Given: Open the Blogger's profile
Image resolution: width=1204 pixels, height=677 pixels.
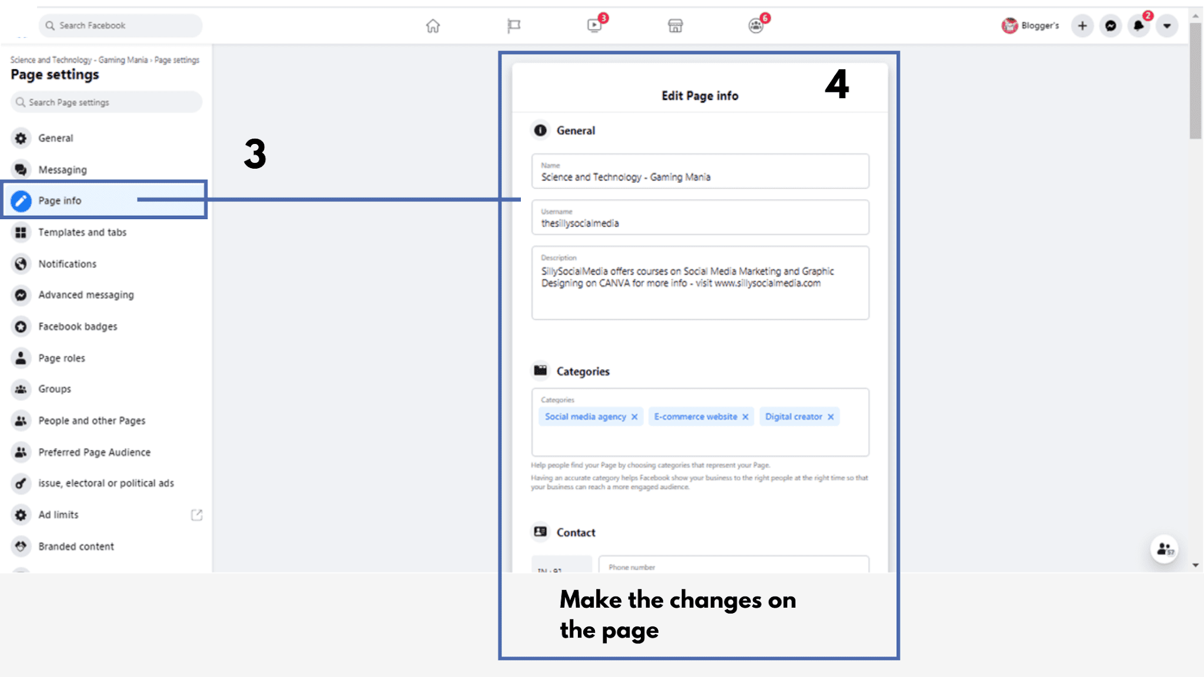Looking at the screenshot, I should coord(1031,26).
